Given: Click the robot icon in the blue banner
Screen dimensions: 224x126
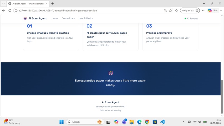Looking at the screenshot, I should coord(111,73).
